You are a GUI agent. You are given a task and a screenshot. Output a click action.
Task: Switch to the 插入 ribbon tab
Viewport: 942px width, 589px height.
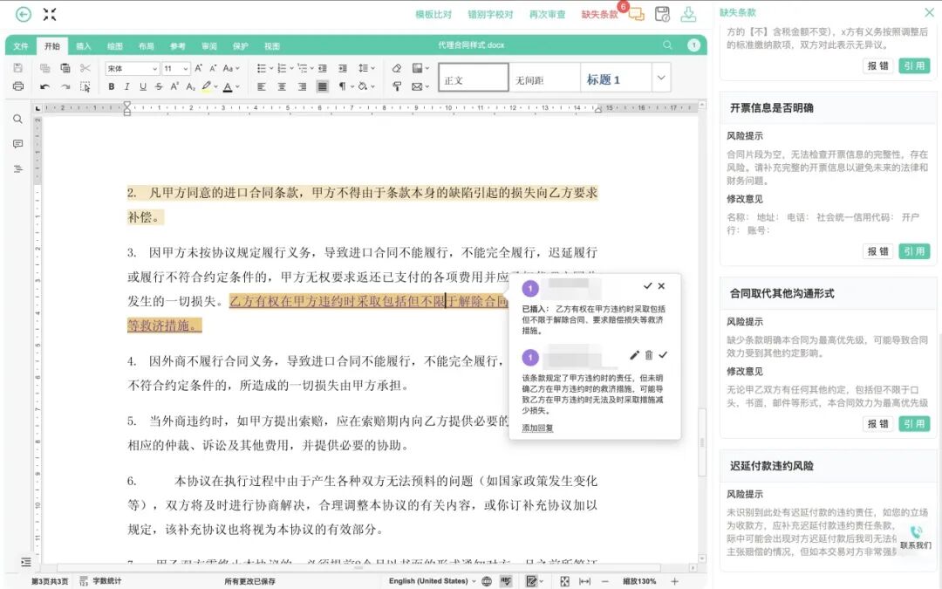pyautogui.click(x=83, y=46)
